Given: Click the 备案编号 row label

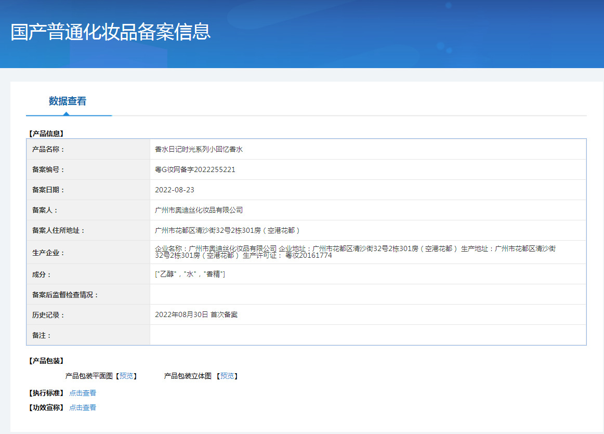Looking at the screenshot, I should (48, 169).
